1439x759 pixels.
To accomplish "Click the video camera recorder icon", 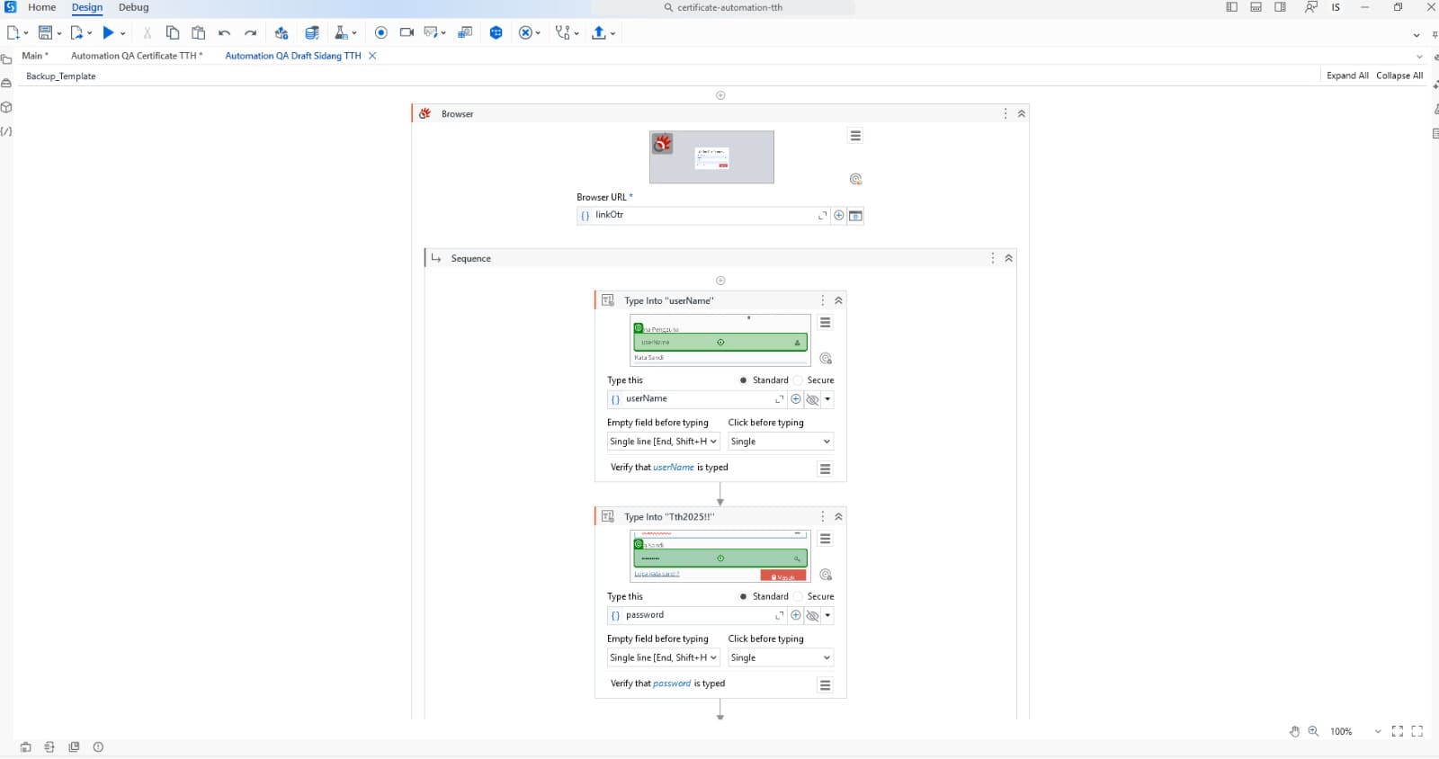I will coord(407,32).
